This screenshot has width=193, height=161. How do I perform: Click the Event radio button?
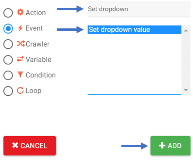[x=8, y=28]
